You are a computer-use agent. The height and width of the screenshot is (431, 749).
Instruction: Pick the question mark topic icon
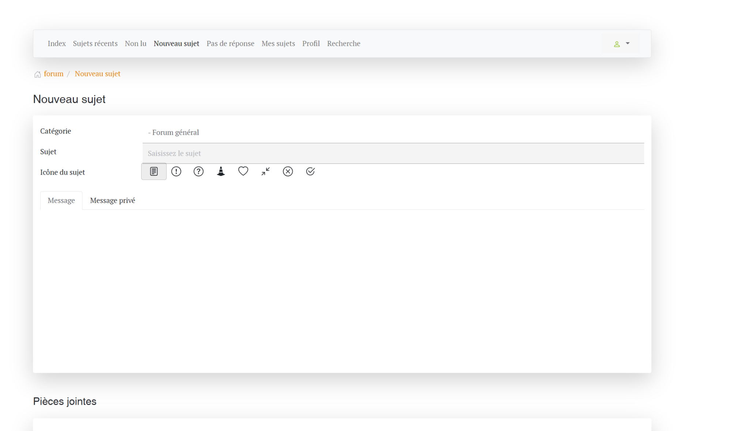coord(199,171)
